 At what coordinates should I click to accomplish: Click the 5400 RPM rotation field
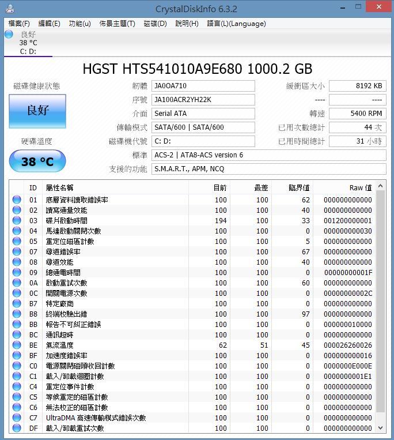point(358,114)
